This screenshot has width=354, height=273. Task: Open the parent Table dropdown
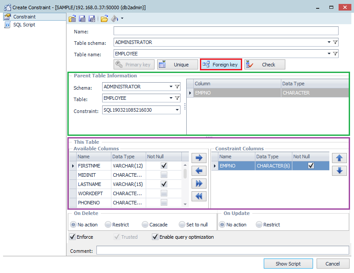(171, 98)
